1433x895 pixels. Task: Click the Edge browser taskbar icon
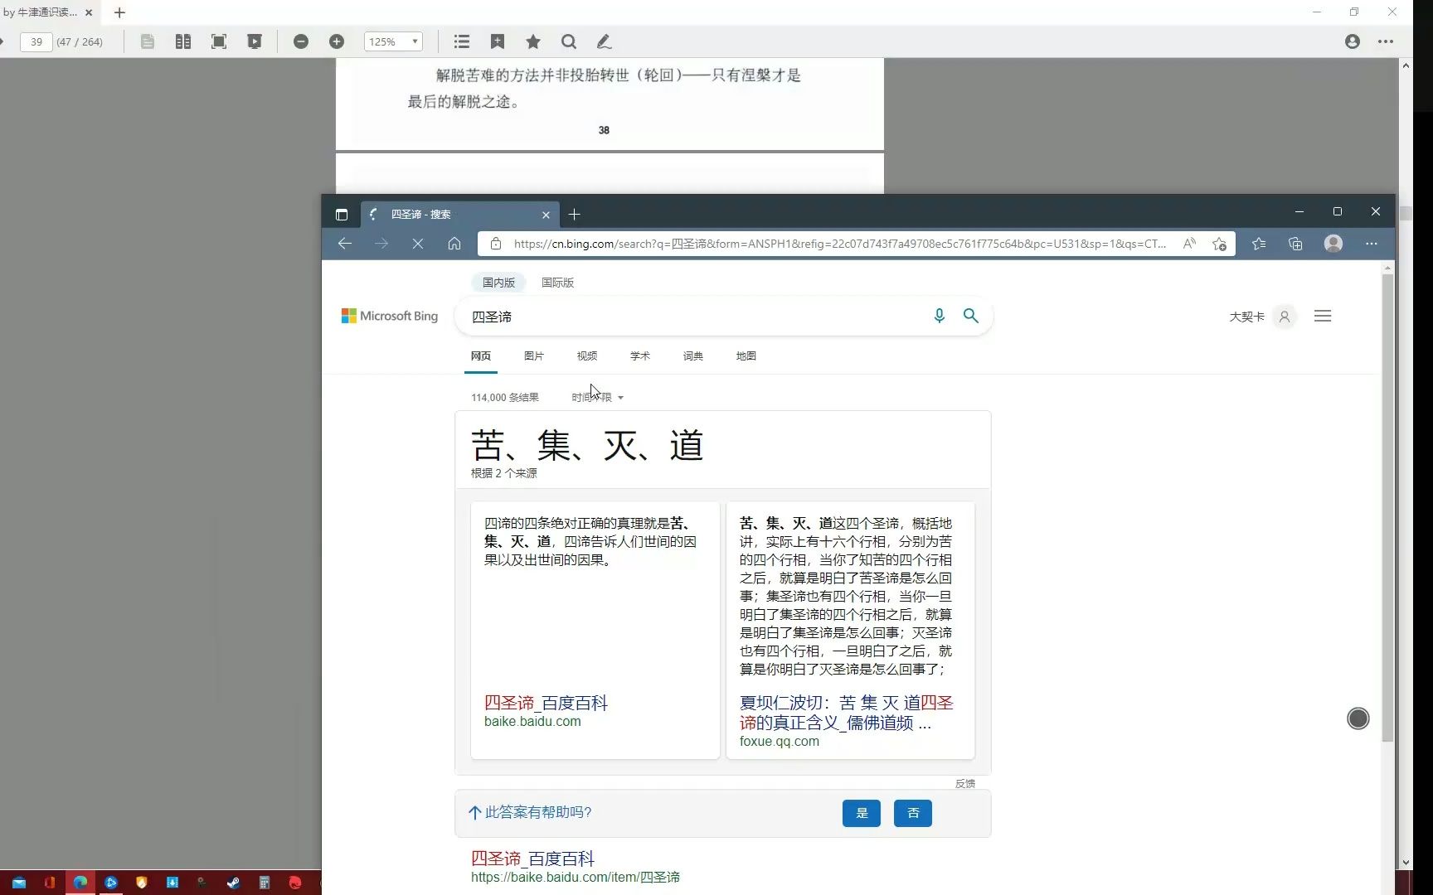(x=80, y=883)
